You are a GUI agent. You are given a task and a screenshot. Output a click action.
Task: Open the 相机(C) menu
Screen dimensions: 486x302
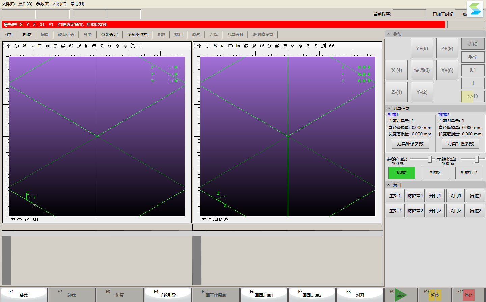[60, 4]
